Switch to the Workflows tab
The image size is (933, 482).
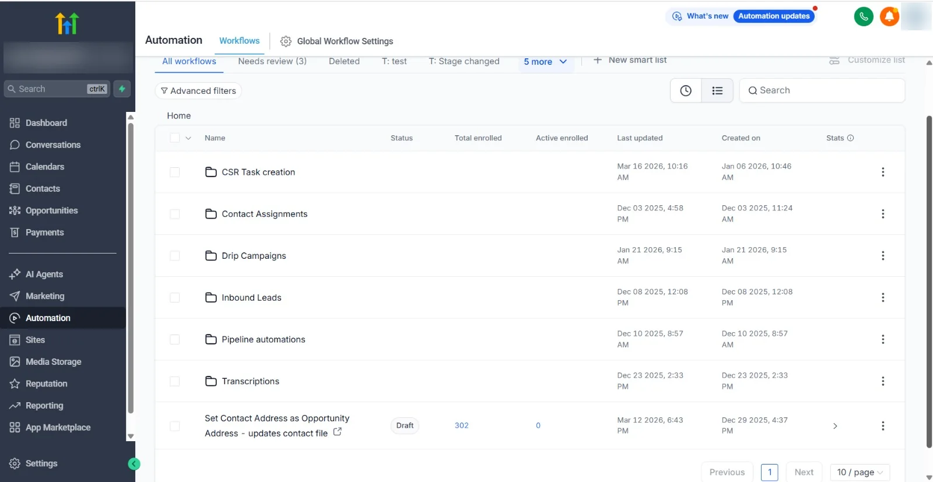(x=239, y=41)
